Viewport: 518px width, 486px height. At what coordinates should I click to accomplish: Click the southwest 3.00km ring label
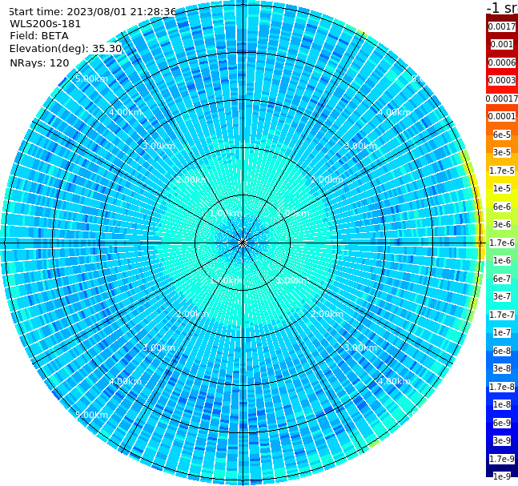(x=159, y=347)
